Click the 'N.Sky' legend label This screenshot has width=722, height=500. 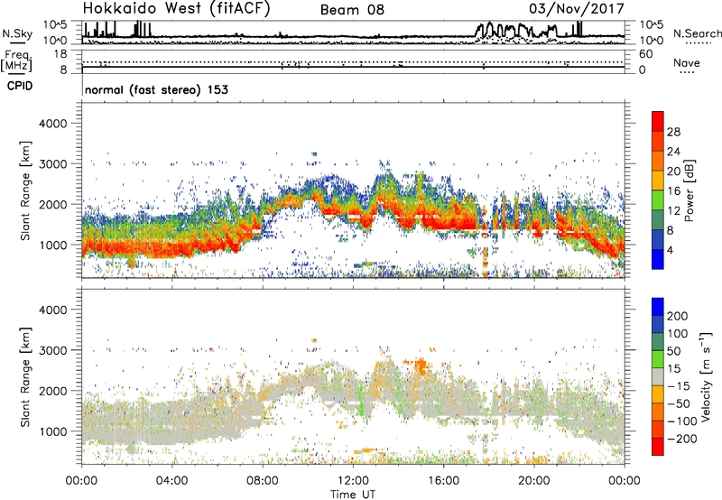17,33
